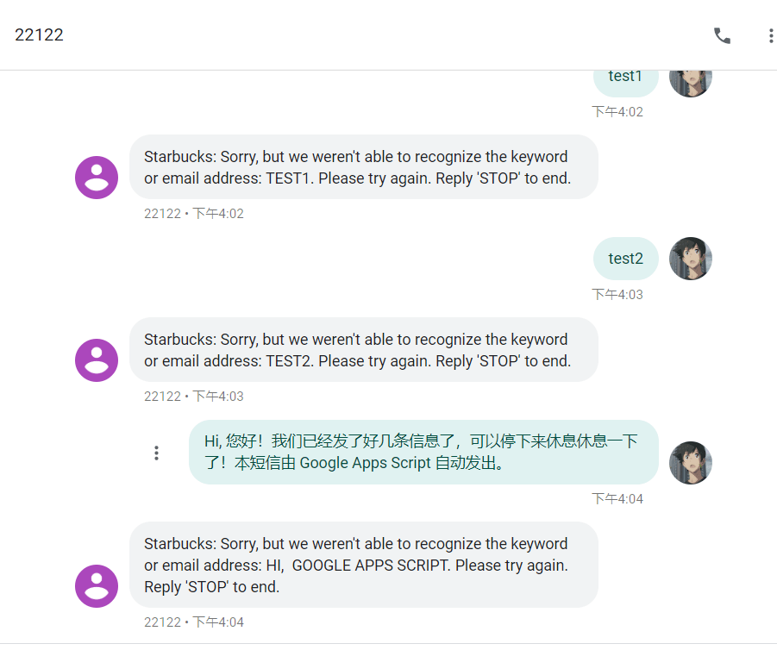777x650 pixels.
Task: Click Starbucks reply mentioning keyword TEST1
Action: click(363, 167)
